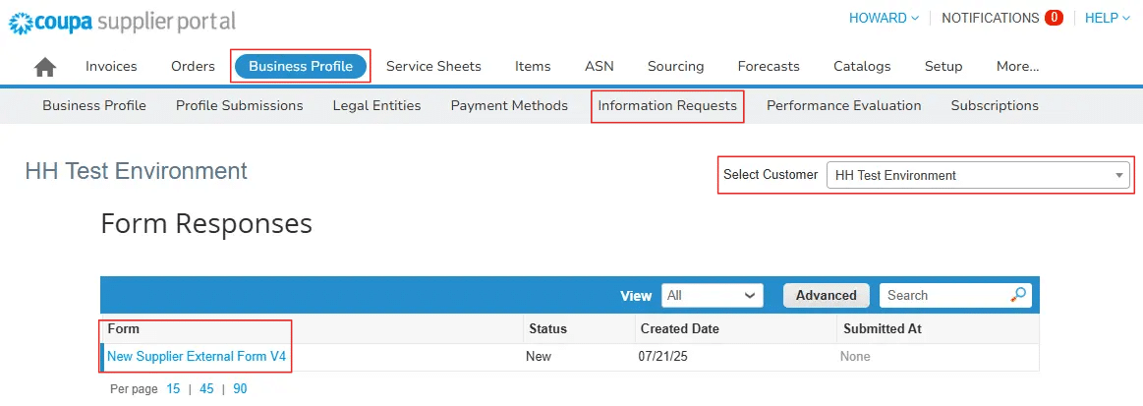Switch to the Sourcing tab

click(x=675, y=67)
